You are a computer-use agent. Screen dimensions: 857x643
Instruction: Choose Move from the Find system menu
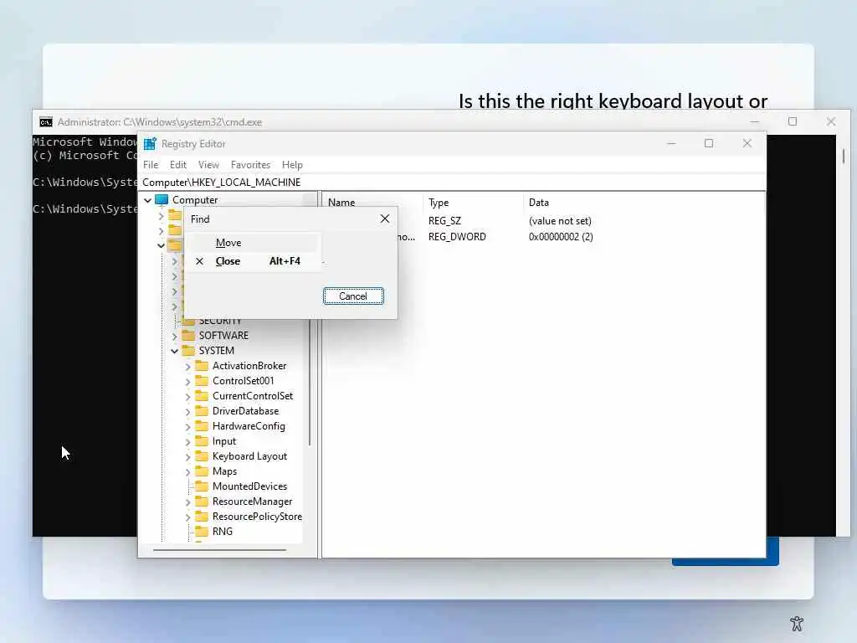tap(253, 243)
